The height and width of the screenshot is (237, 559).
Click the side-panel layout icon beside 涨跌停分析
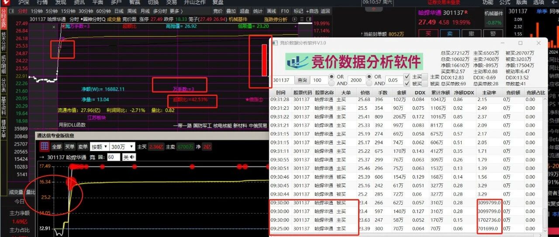(310, 19)
